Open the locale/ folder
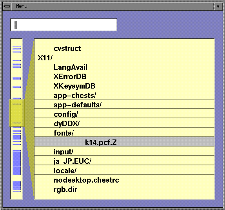The width and height of the screenshot is (225, 210). click(x=65, y=171)
